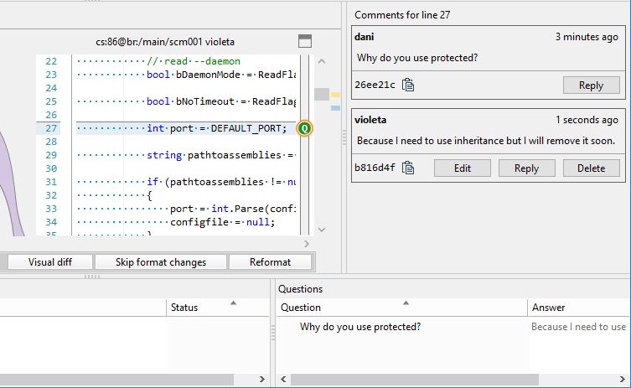The height and width of the screenshot is (388, 631).
Task: Click the Questions horizontal scrollbar thumb
Action: [415, 379]
